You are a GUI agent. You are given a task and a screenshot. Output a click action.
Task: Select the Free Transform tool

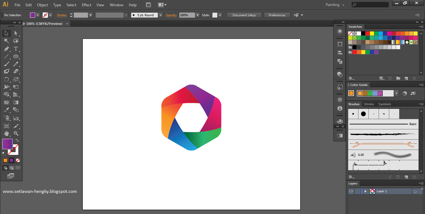(16, 87)
